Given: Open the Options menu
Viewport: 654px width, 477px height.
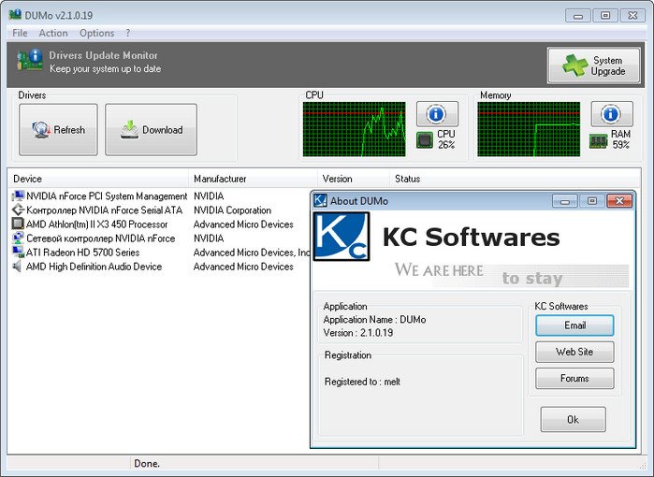Looking at the screenshot, I should click(96, 33).
